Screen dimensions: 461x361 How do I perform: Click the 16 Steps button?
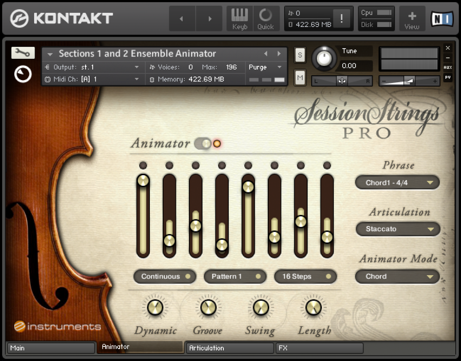305,277
